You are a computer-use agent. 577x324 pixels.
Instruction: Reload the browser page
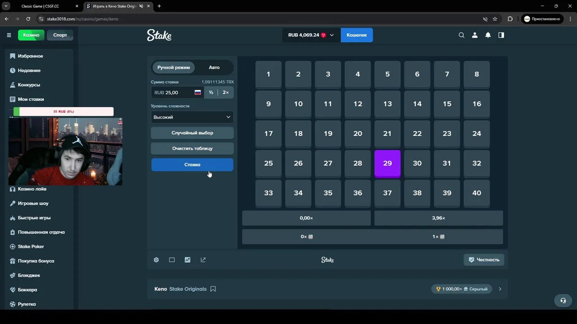coord(28,19)
